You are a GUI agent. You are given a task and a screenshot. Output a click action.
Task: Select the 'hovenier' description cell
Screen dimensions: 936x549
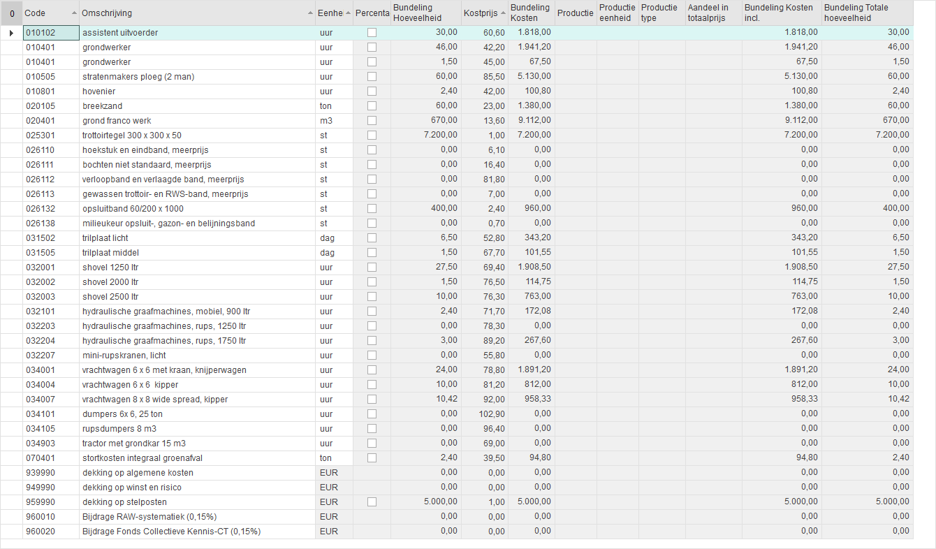(198, 91)
